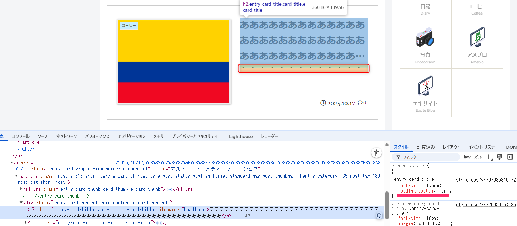The width and height of the screenshot is (517, 226).
Task: Toggle the .cls class editor button
Action: click(477, 157)
